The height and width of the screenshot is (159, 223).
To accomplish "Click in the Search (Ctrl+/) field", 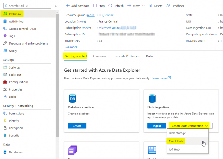I will [x=27, y=6].
